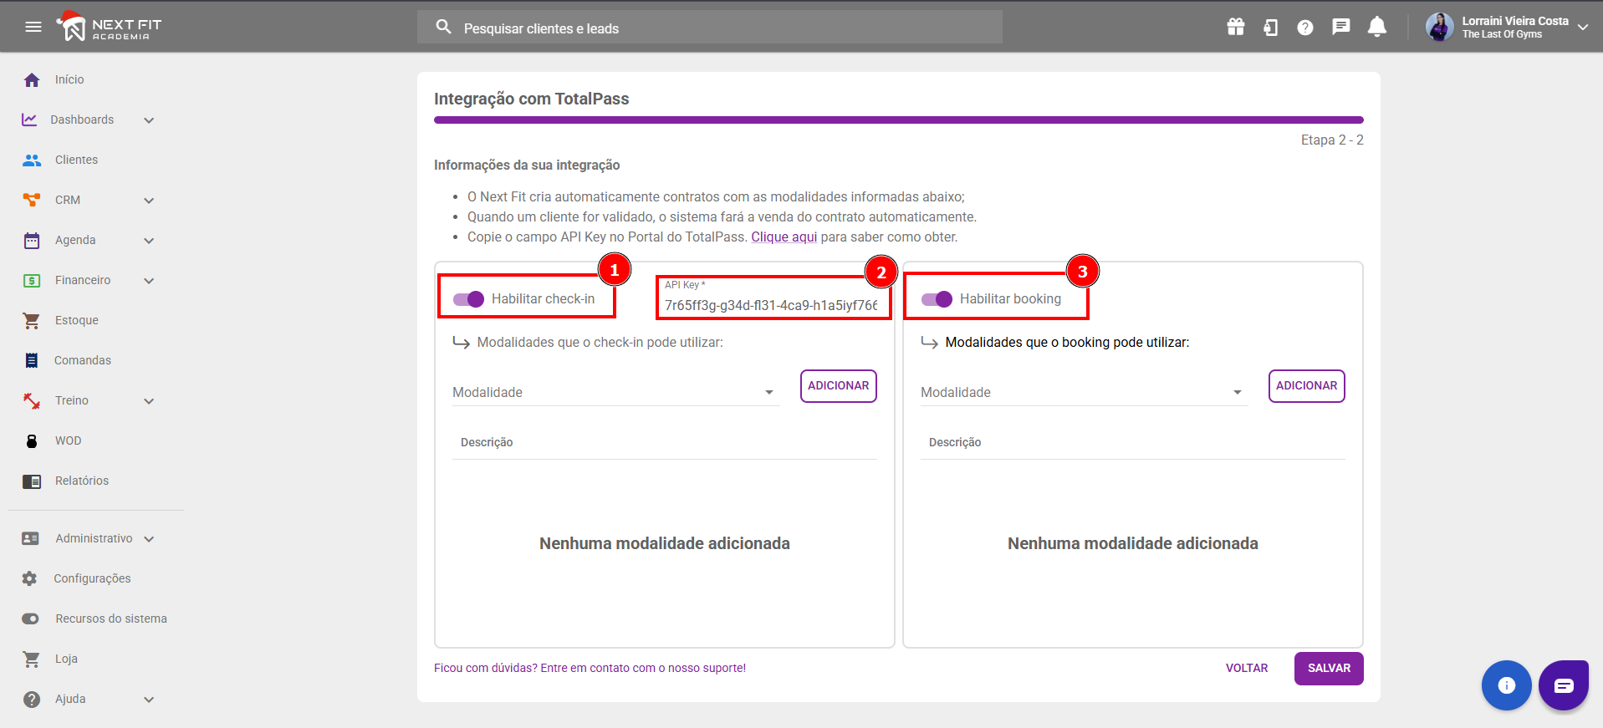This screenshot has width=1603, height=728.
Task: Expand the Ajuda submenu
Action: [149, 700]
